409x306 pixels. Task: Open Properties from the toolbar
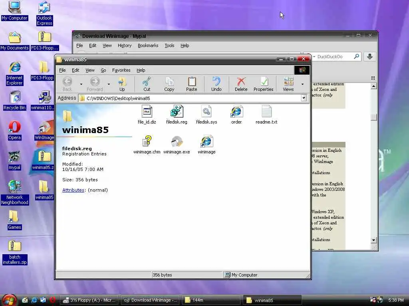pos(264,84)
